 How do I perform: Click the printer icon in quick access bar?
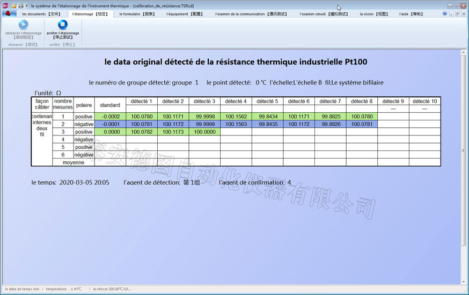pyautogui.click(x=21, y=5)
